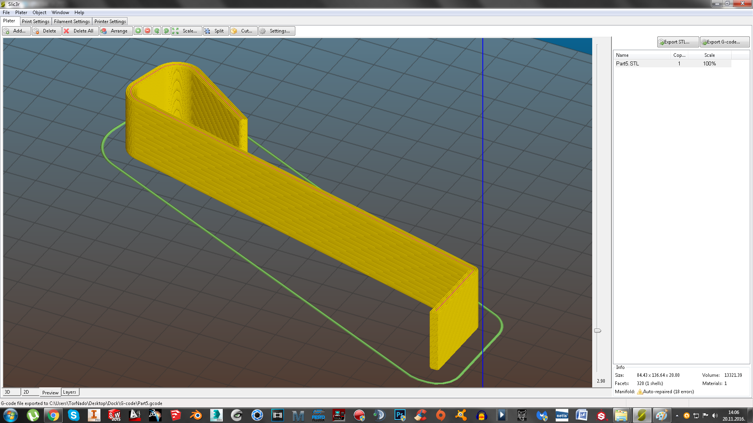Click the green plus increase-copies icon
Image resolution: width=753 pixels, height=423 pixels.
[138, 31]
